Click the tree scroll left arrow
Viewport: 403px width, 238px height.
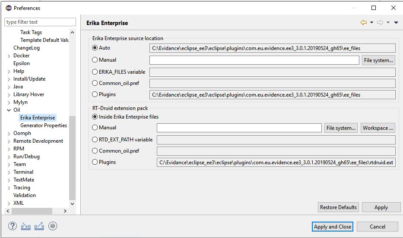(x=8, y=211)
